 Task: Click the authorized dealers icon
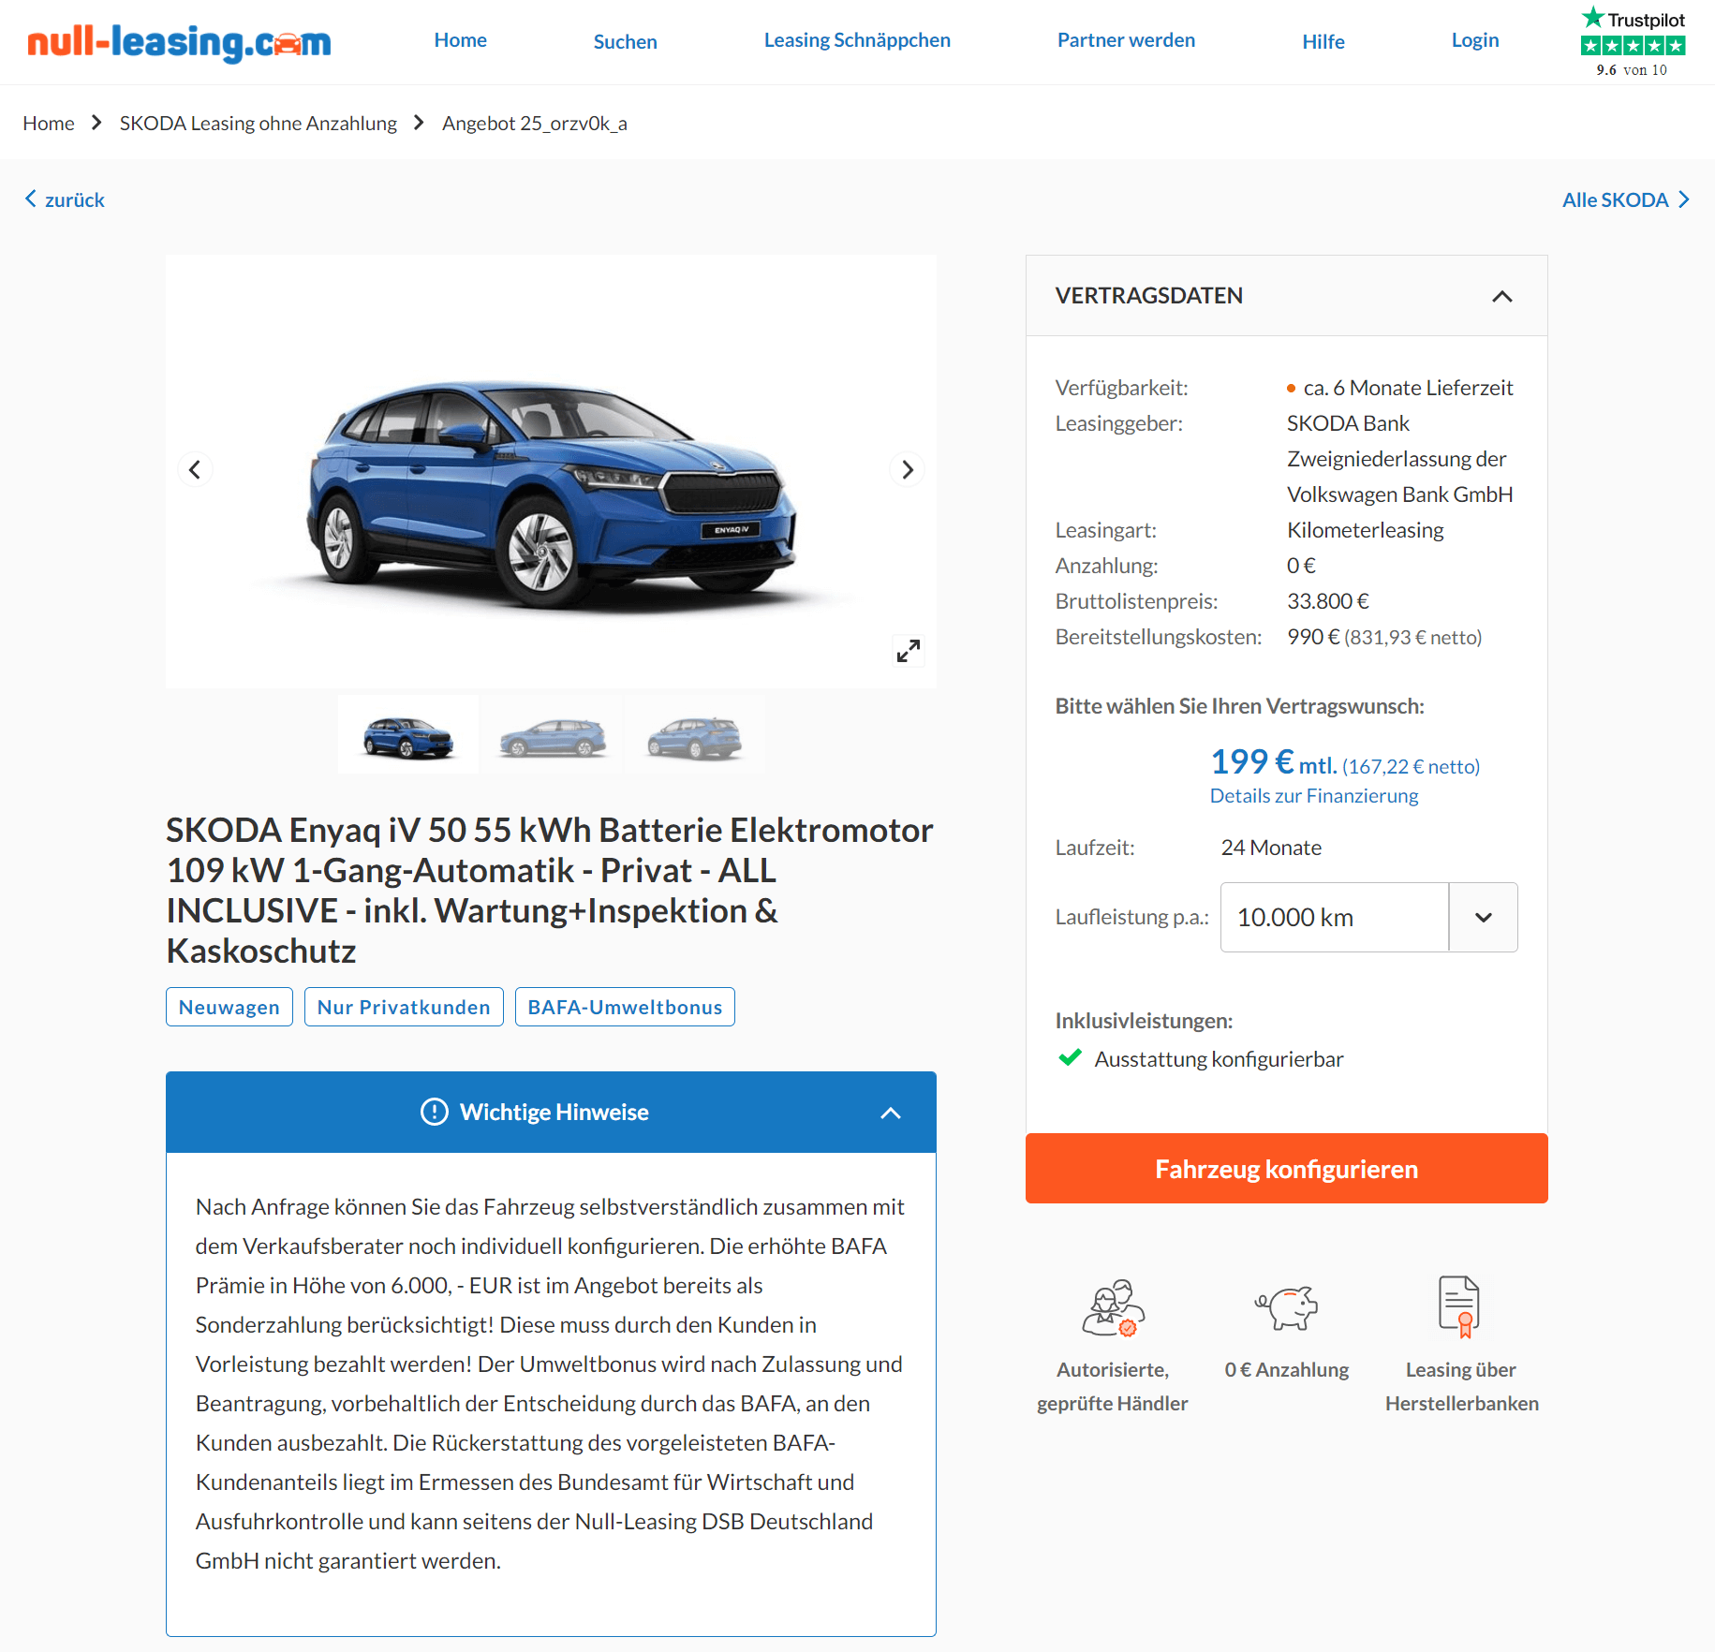tap(1113, 1307)
